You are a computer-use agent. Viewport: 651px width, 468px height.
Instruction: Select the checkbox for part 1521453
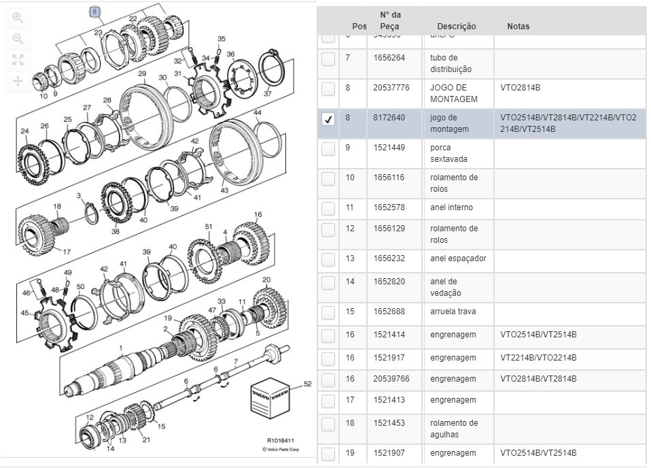(x=328, y=424)
